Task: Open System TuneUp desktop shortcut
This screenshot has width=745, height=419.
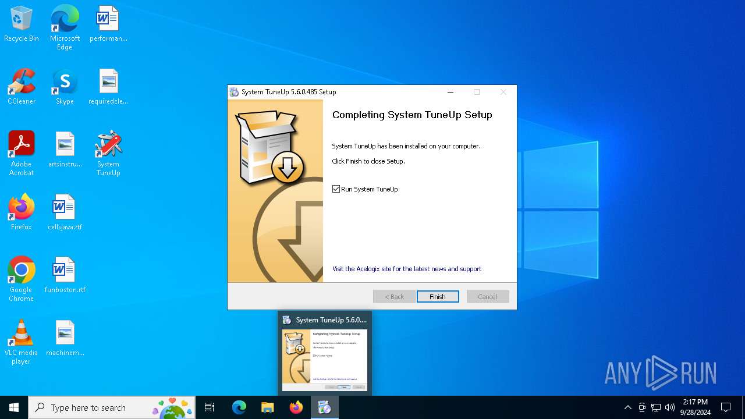Action: [108, 154]
